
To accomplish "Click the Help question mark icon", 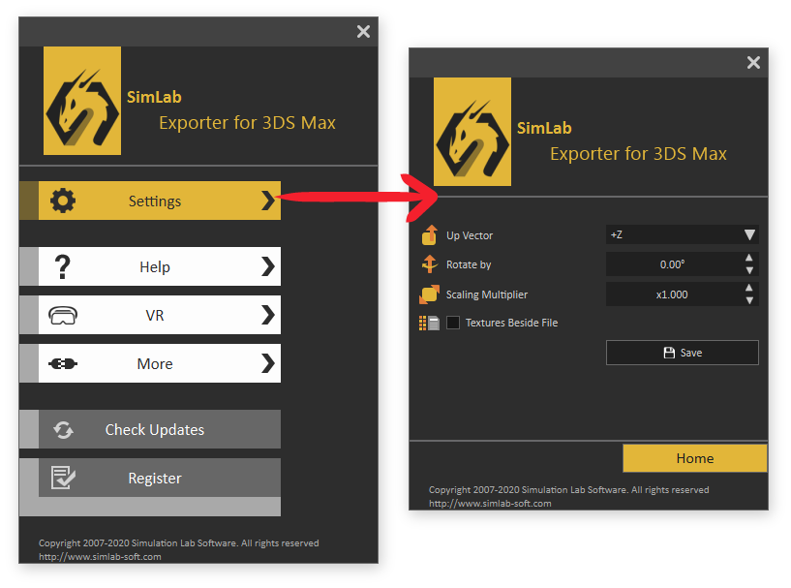I will click(63, 266).
